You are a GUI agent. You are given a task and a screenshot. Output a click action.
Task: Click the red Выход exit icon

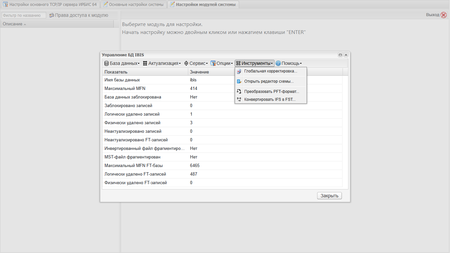coord(444,15)
